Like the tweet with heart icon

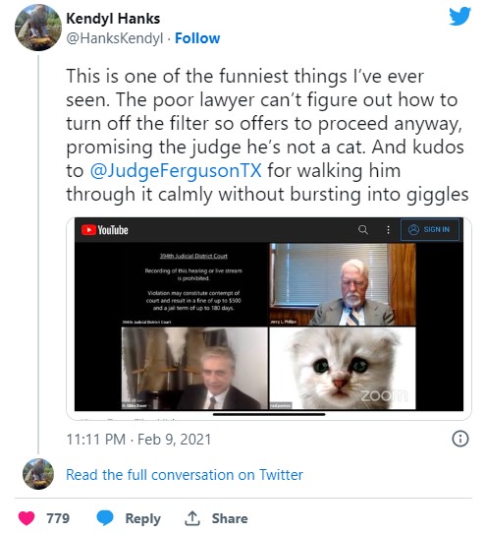27,518
